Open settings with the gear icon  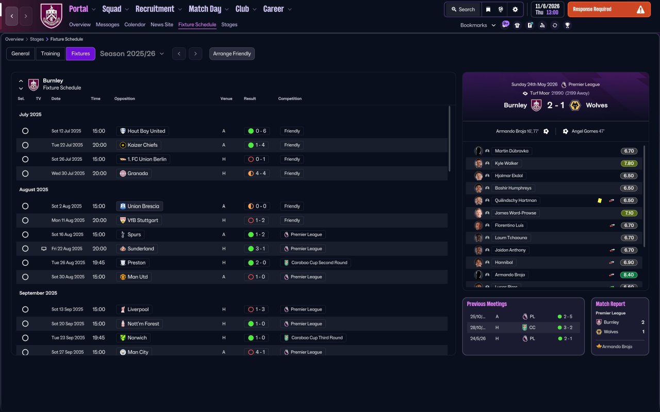[x=515, y=9]
